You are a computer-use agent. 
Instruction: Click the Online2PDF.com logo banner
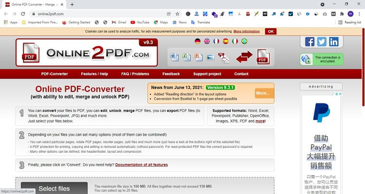pos(87,53)
